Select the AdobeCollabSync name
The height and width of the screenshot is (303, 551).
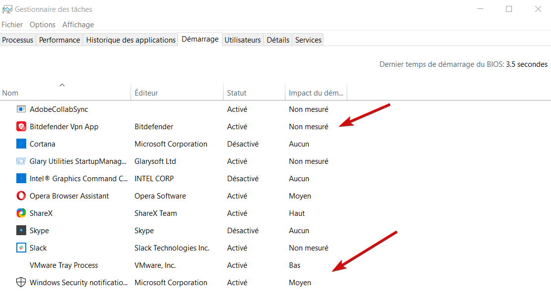59,109
